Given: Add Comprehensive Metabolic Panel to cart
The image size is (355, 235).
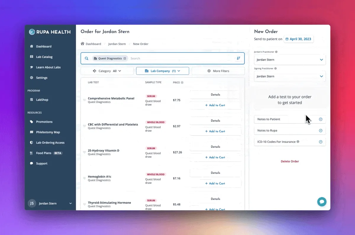Looking at the screenshot, I should pos(215,105).
